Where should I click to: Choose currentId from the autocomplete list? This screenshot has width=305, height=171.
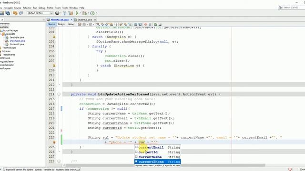tap(158, 152)
